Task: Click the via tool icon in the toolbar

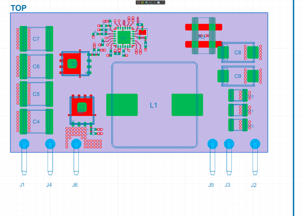Action: 146,3
